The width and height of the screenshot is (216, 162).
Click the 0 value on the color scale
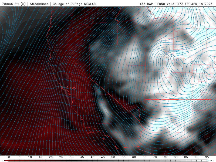[9, 157]
